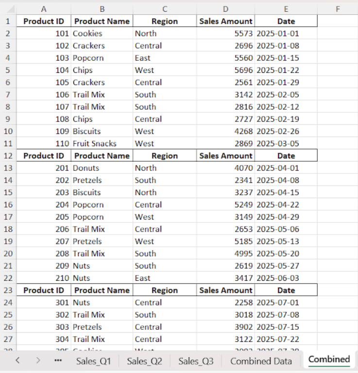Image resolution: width=358 pixels, height=373 pixels.
Task: Select the Pretzels cell in row 26
Action: (x=102, y=327)
